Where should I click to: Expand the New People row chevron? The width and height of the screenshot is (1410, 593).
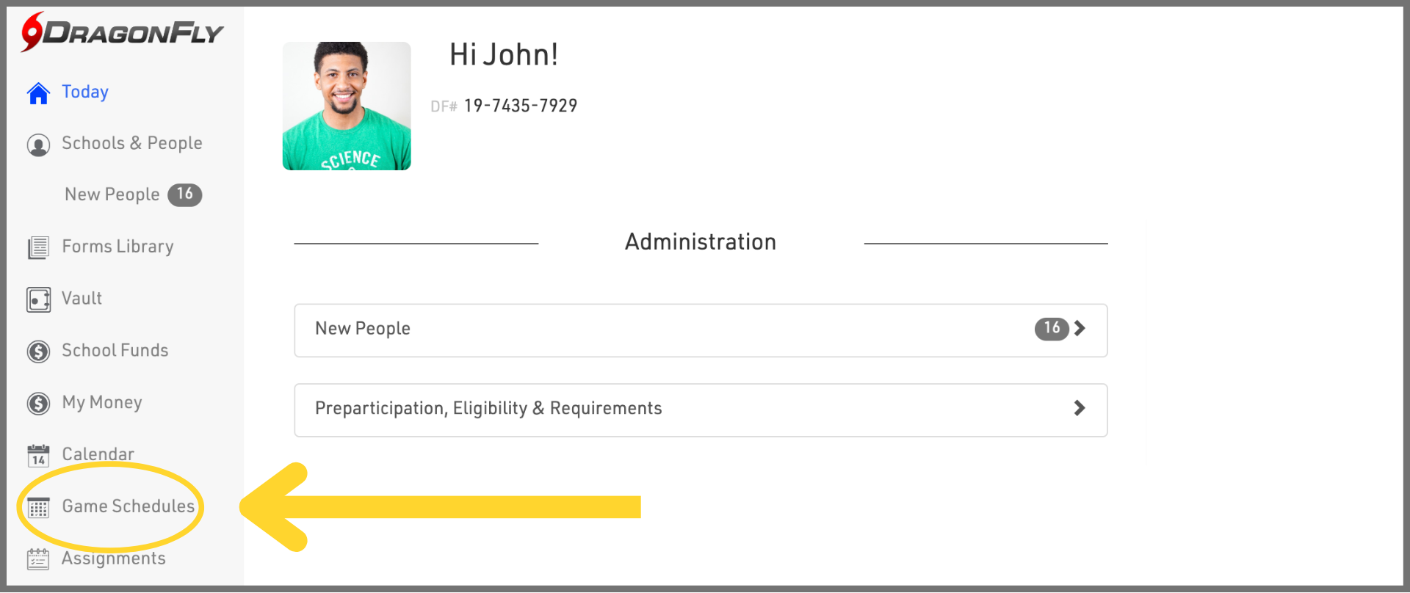pos(1079,328)
